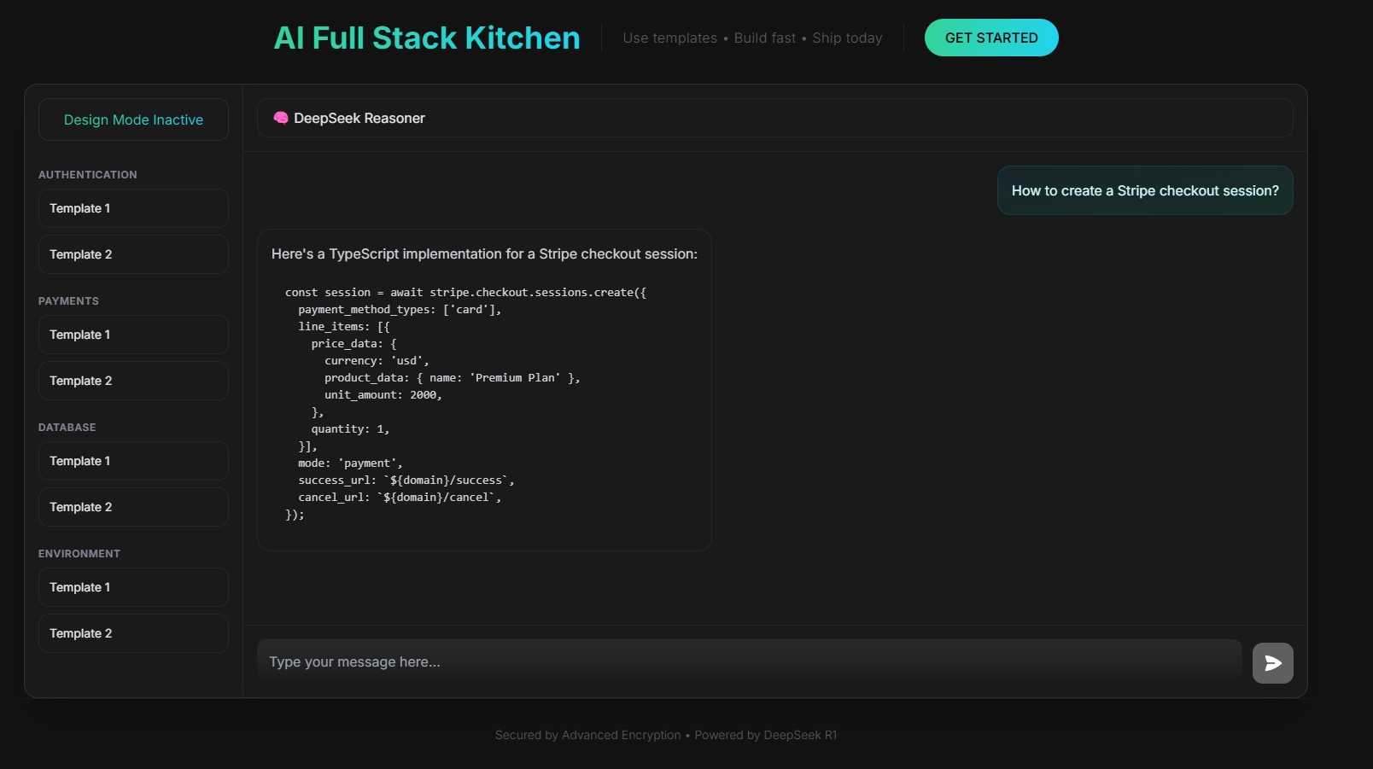1373x769 pixels.
Task: Open Payments Template 1
Action: pyautogui.click(x=133, y=335)
